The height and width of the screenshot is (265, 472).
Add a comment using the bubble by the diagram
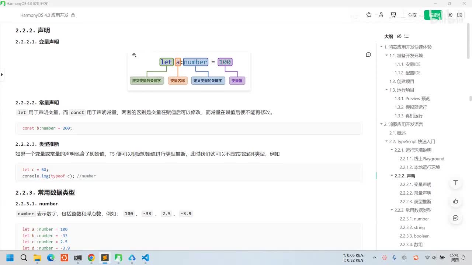click(368, 54)
